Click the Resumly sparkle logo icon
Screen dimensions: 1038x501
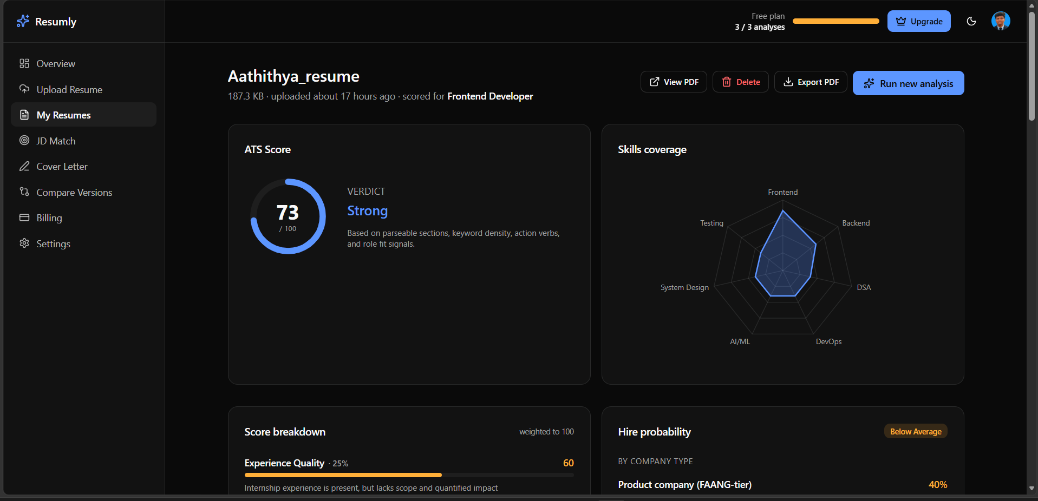(x=23, y=21)
